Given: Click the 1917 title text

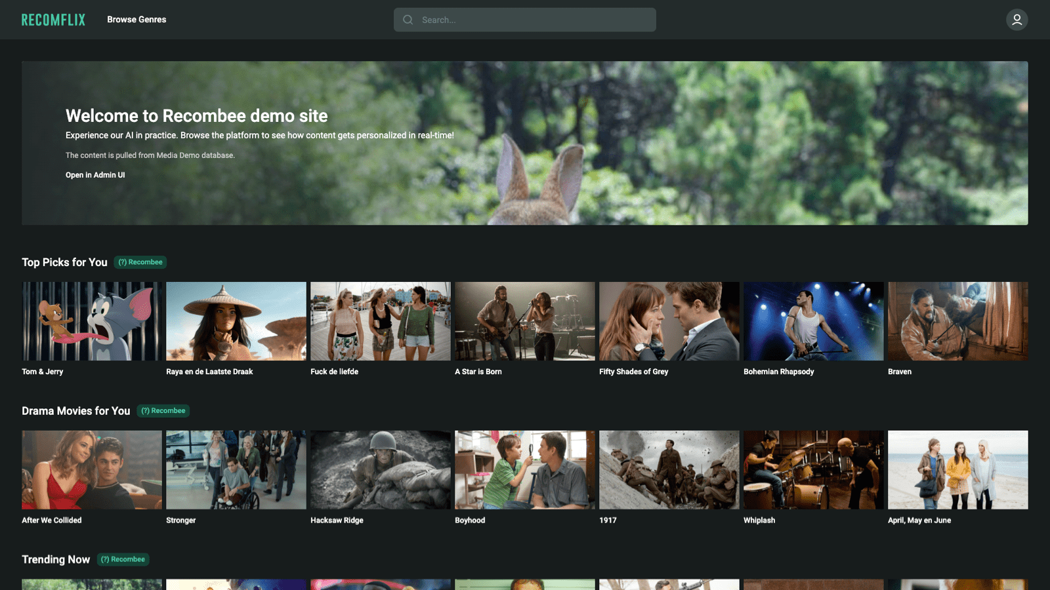Looking at the screenshot, I should point(608,521).
